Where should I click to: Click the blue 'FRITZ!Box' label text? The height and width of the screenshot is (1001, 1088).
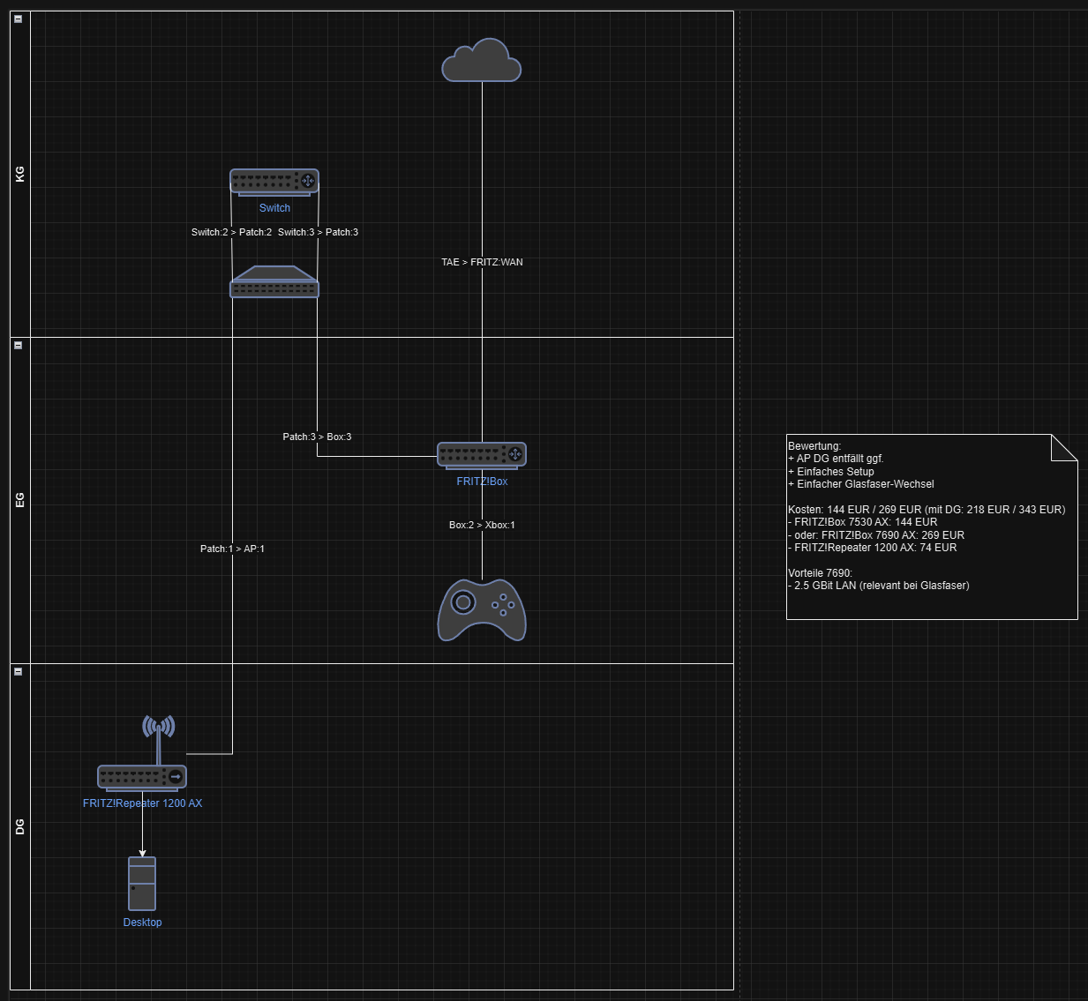(481, 482)
